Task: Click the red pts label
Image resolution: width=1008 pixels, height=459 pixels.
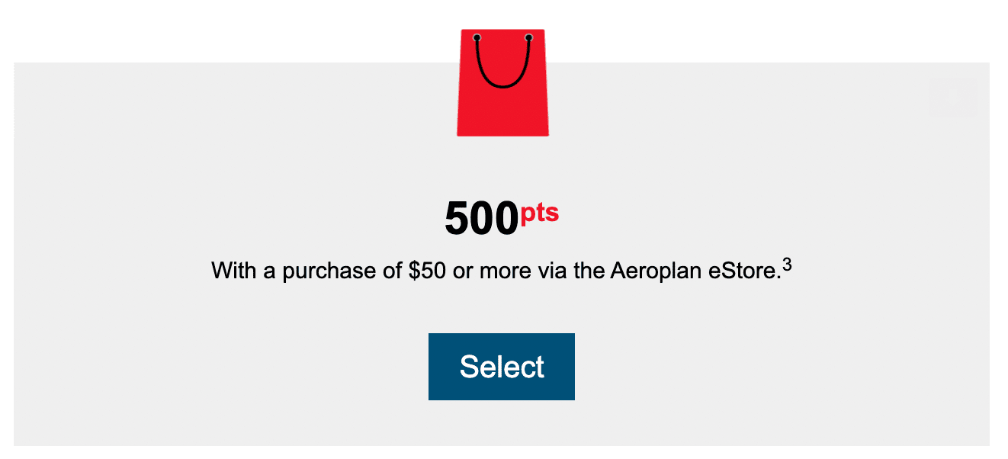Action: point(539,213)
